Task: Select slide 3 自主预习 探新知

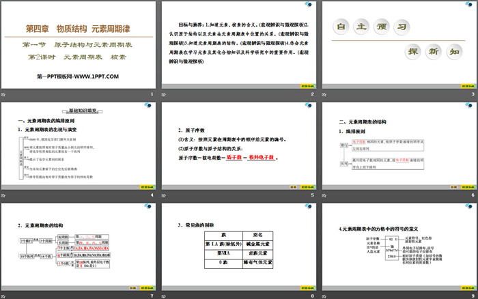Action: pyautogui.click(x=399, y=45)
